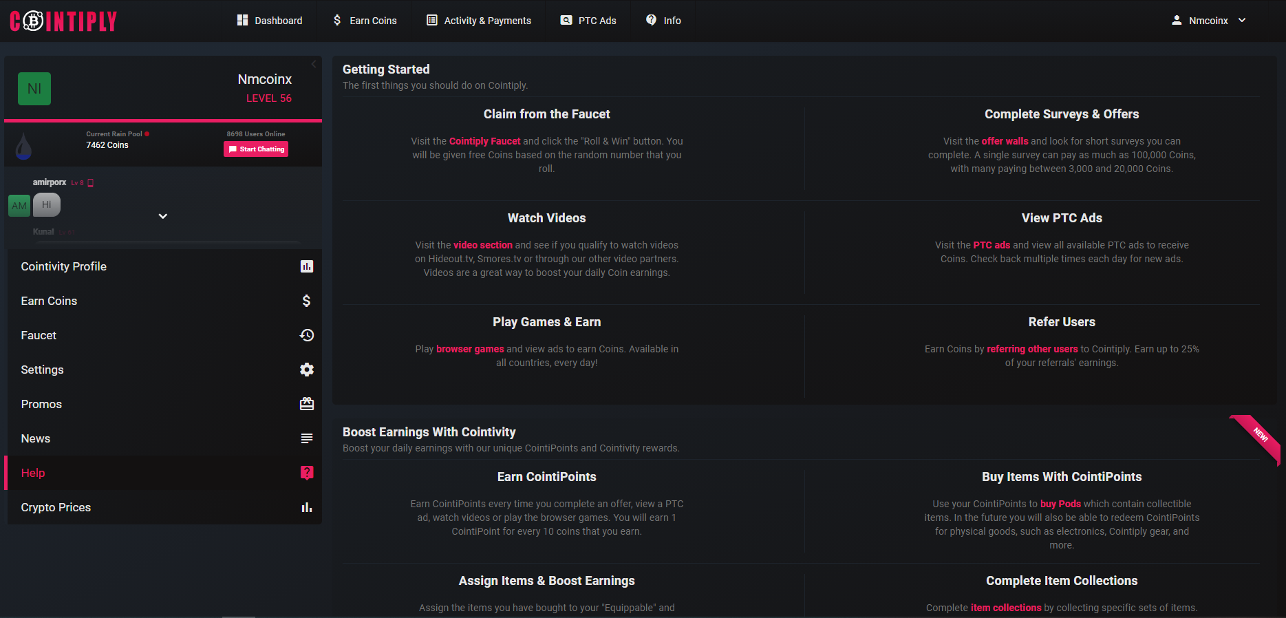1286x618 pixels.
Task: Click the Claim from the Faucet heading
Action: click(547, 114)
